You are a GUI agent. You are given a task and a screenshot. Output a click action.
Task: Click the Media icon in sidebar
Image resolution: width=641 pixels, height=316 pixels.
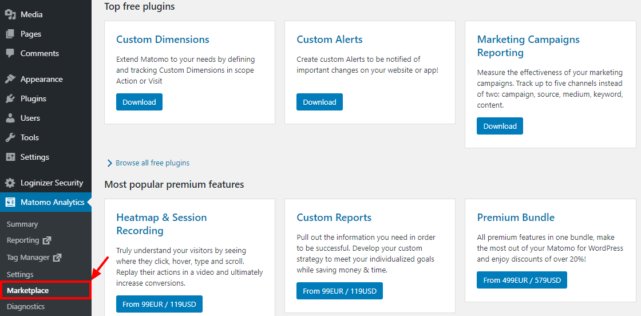click(x=10, y=14)
